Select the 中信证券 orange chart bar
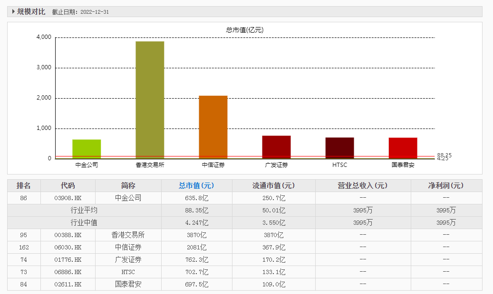This screenshot has height=294, width=493. [x=213, y=127]
